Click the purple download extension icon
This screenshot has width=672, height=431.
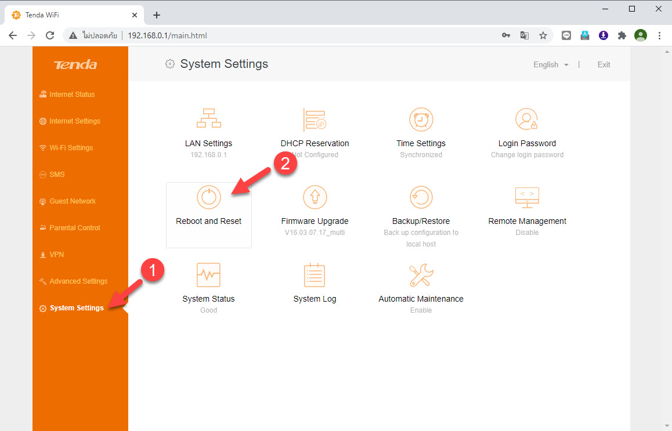(604, 35)
